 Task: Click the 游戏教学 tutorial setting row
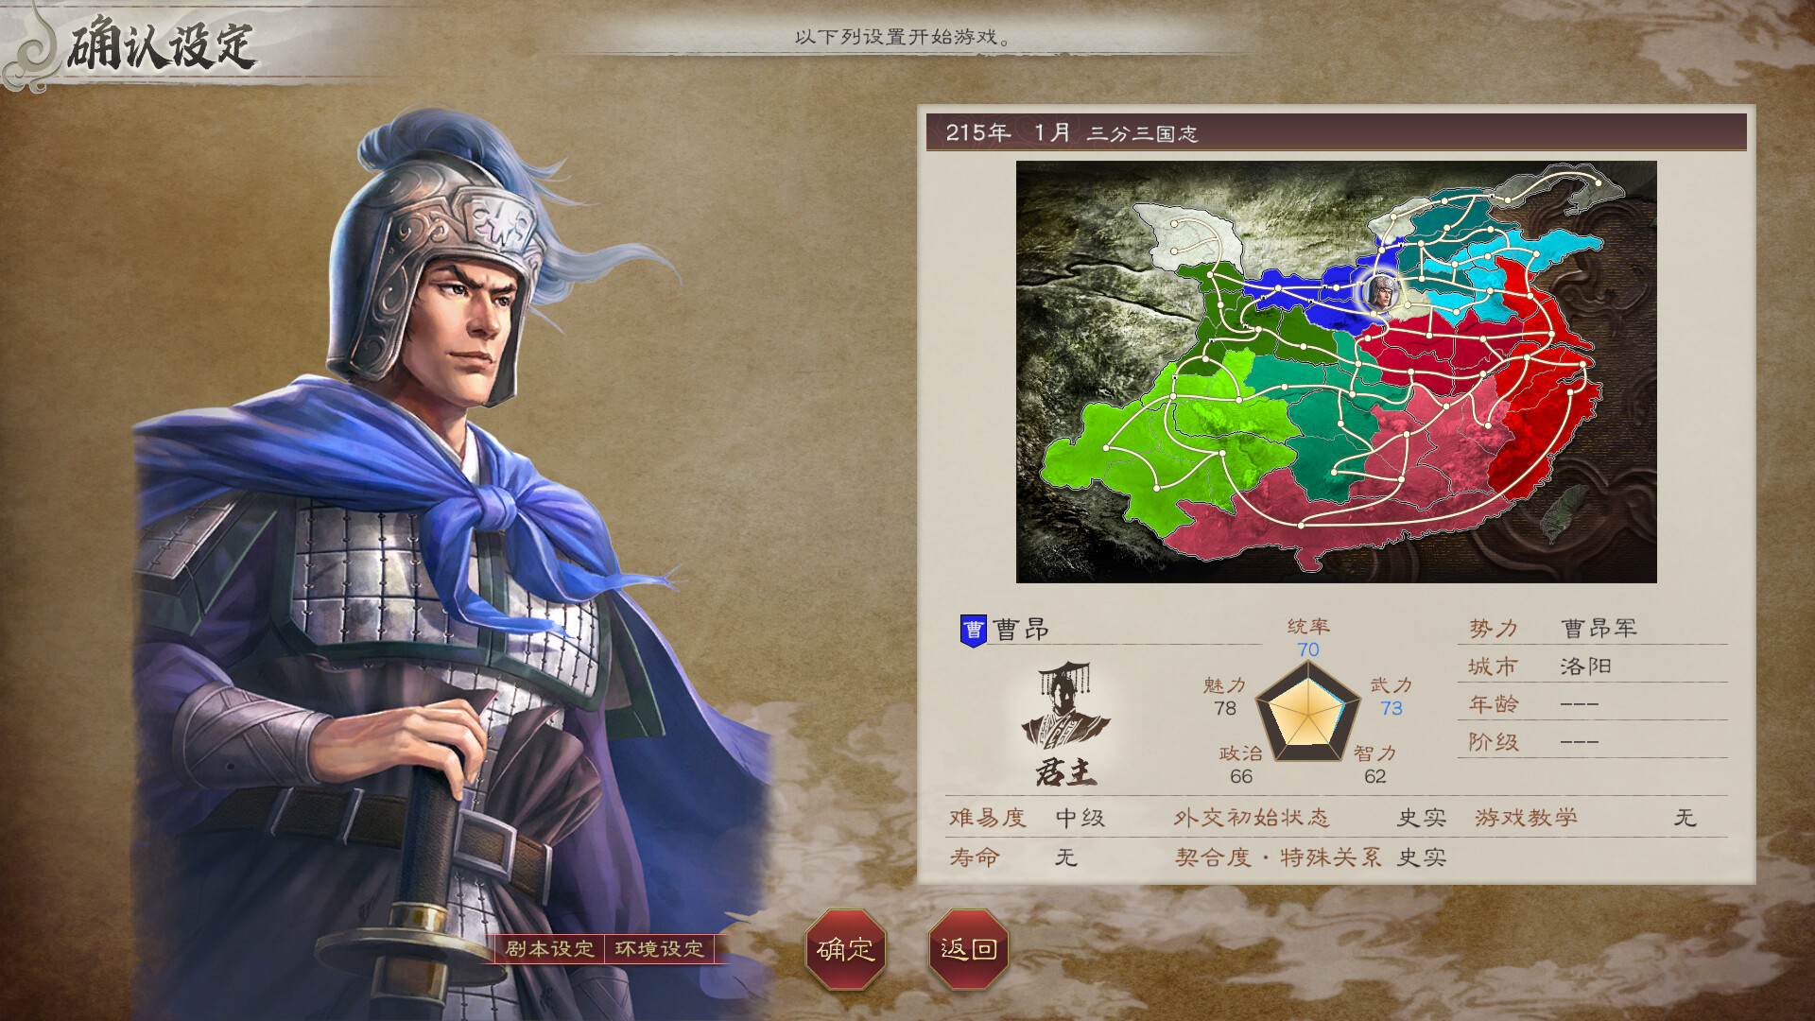(1586, 818)
